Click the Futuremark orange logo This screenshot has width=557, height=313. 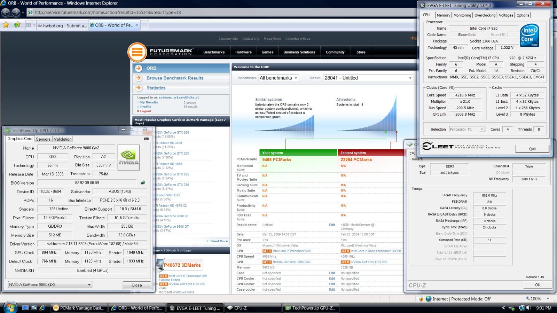[137, 52]
